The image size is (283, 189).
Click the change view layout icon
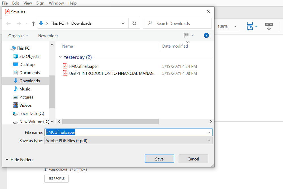(186, 35)
